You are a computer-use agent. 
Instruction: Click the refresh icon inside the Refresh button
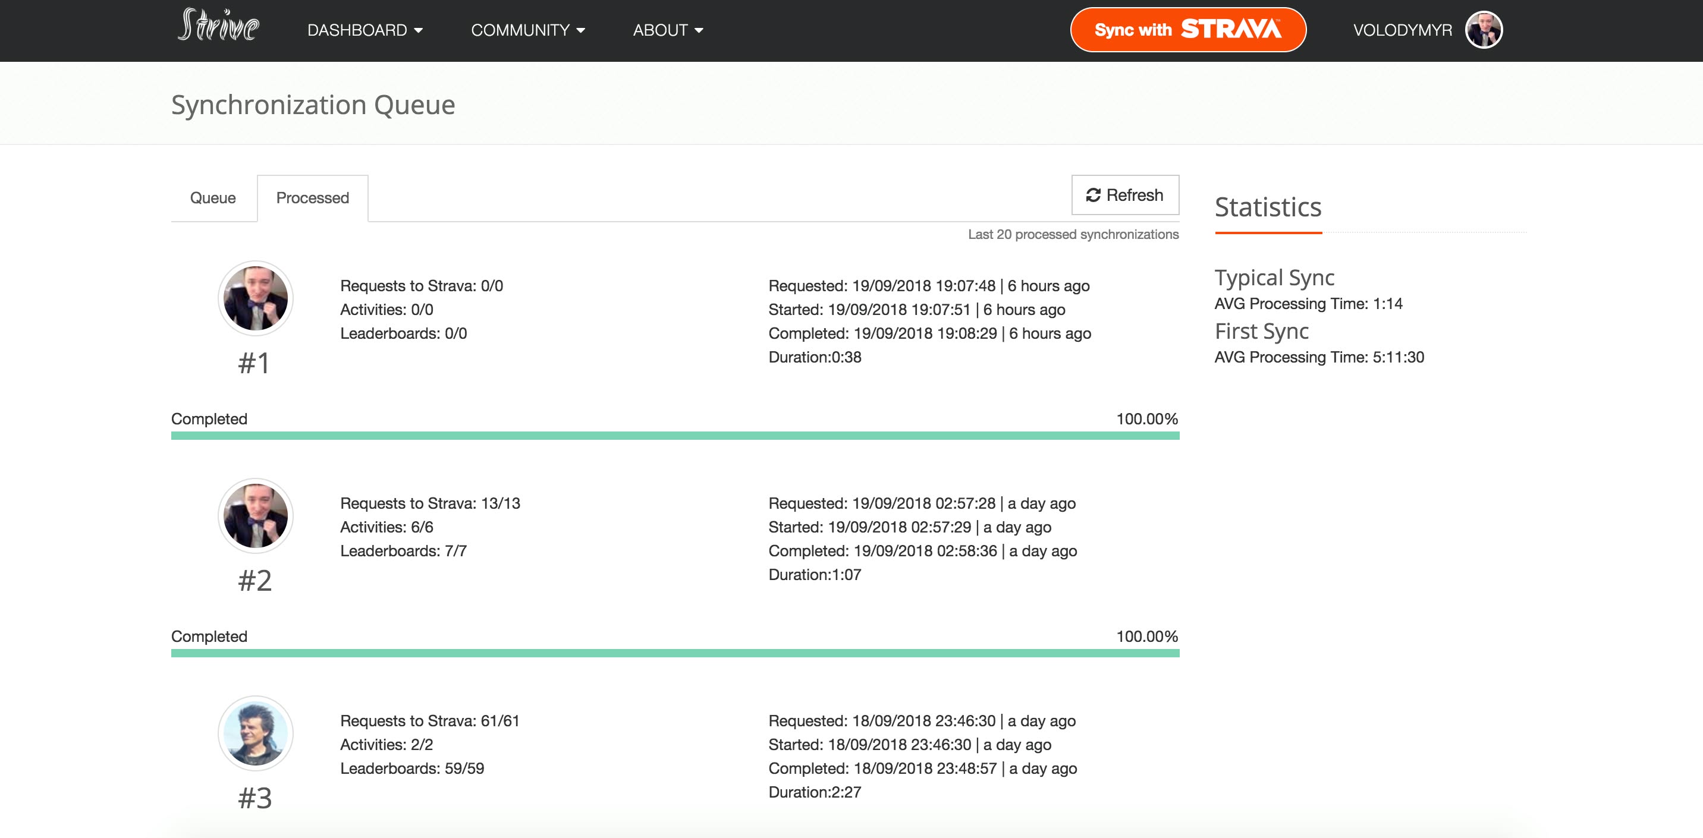(x=1094, y=194)
